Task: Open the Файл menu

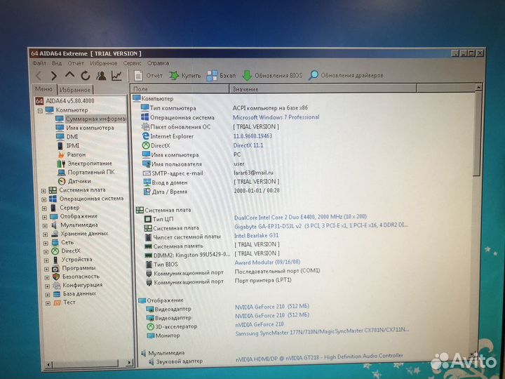Action: click(39, 63)
